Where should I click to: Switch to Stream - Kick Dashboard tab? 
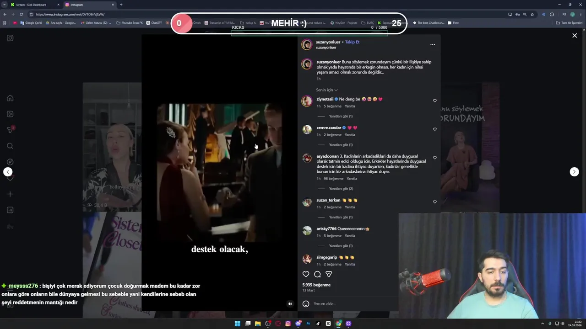pos(35,5)
